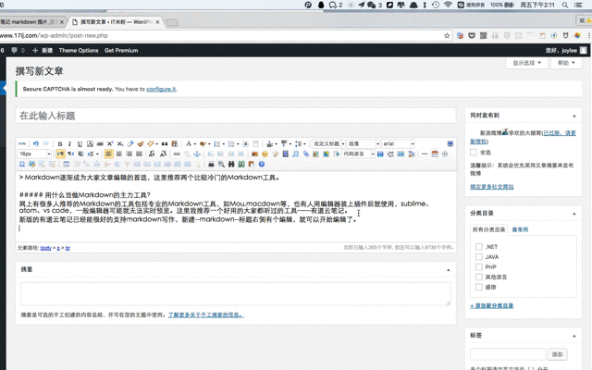The image size is (592, 370).
Task: Apply superscript formatting
Action: coord(110,144)
